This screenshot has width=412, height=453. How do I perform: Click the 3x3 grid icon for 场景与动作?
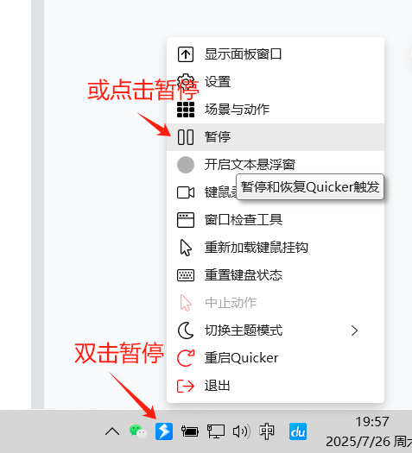click(186, 110)
